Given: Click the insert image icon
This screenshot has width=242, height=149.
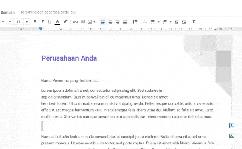Looking at the screenshot, I should point(90,22).
